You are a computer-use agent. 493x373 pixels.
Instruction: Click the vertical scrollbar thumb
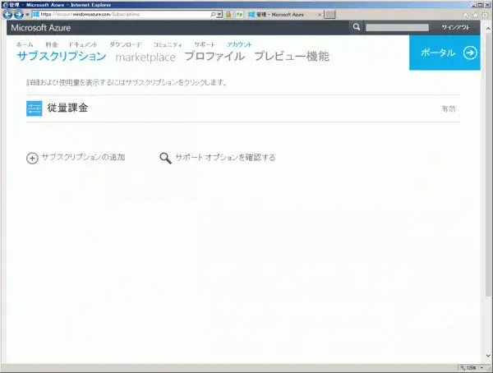point(488,164)
